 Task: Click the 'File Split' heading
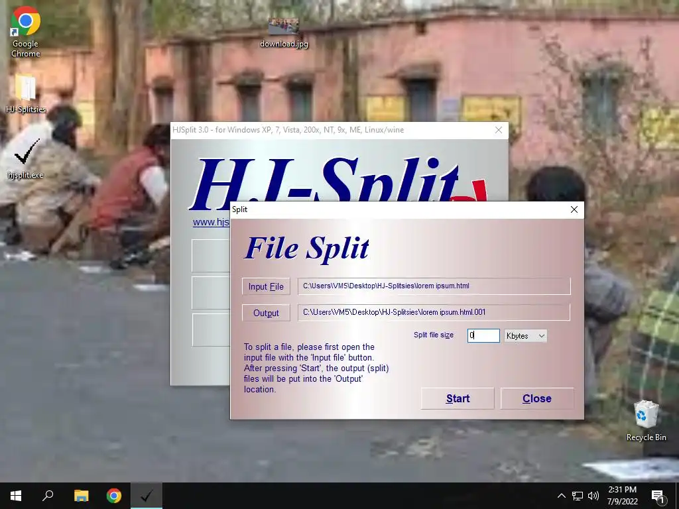pyautogui.click(x=306, y=249)
